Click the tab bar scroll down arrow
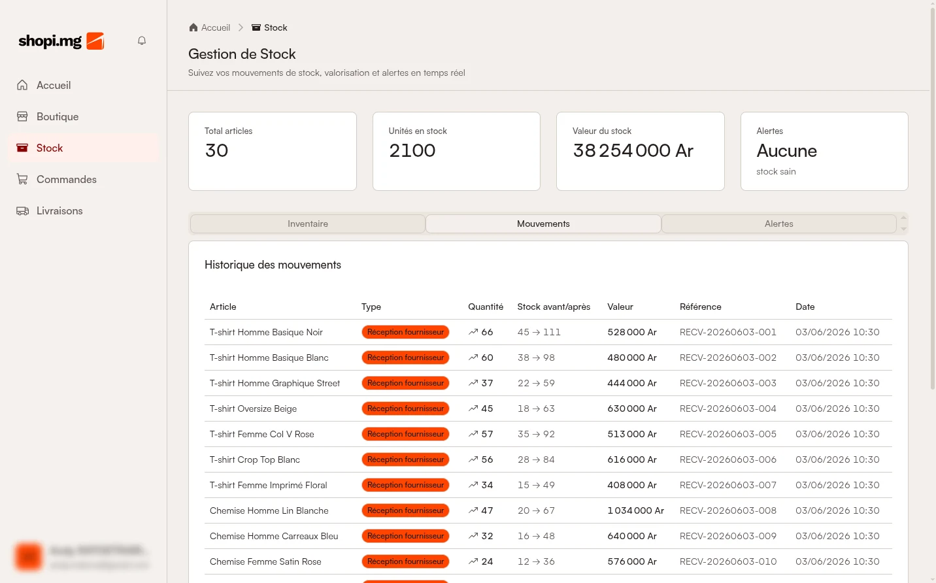Image resolution: width=936 pixels, height=583 pixels. click(x=903, y=229)
